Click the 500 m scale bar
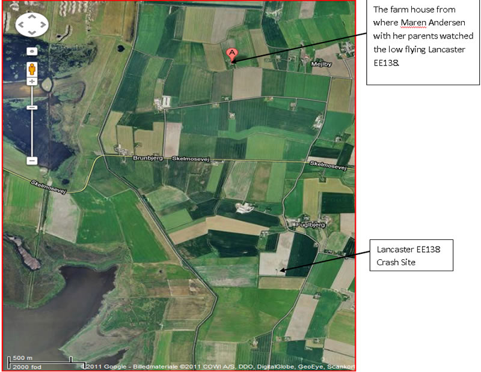Image resolution: width=481 pixels, height=372 pixels. (x=40, y=362)
